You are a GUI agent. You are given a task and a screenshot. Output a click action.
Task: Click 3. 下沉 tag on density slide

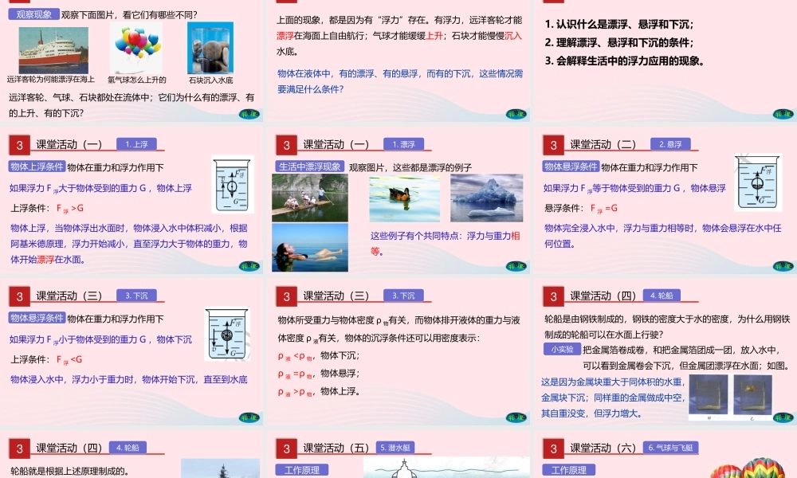(403, 296)
